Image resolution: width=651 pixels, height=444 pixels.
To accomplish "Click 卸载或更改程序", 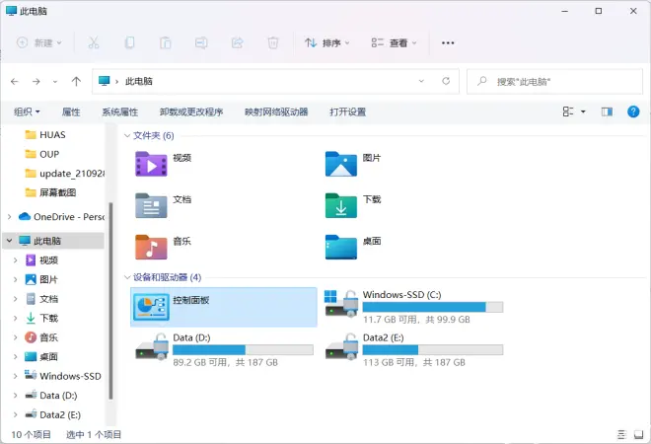I will pos(191,111).
